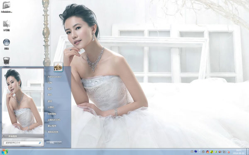This screenshot has width=249, height=155.
Task: Expand the shutdown options arrow
Action: [x=60, y=143]
